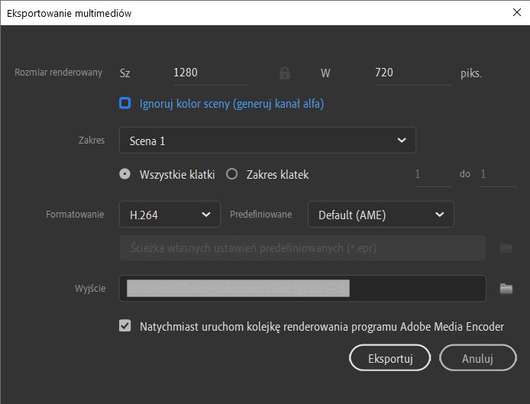The image size is (530, 404).
Task: Click the Anuluj button
Action: [477, 357]
